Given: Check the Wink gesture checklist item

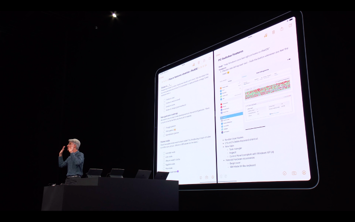Looking at the screenshot, I should 164,131.
